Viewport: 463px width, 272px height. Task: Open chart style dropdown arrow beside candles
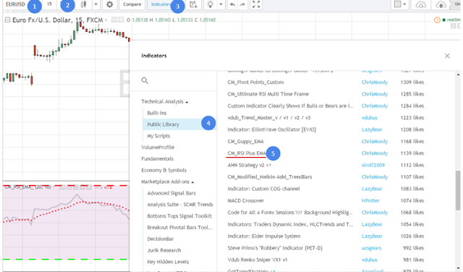(95, 4)
